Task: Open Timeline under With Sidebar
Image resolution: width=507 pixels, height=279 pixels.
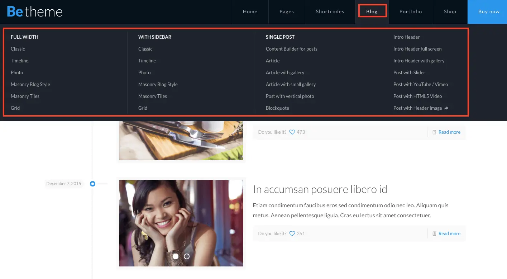Action: (x=147, y=61)
